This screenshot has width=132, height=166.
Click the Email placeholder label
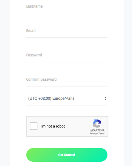point(31,31)
